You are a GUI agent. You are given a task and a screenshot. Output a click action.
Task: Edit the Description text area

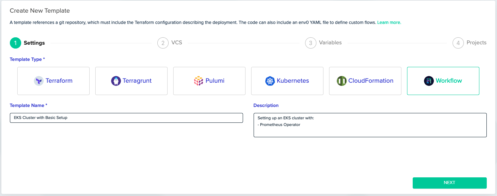370,125
